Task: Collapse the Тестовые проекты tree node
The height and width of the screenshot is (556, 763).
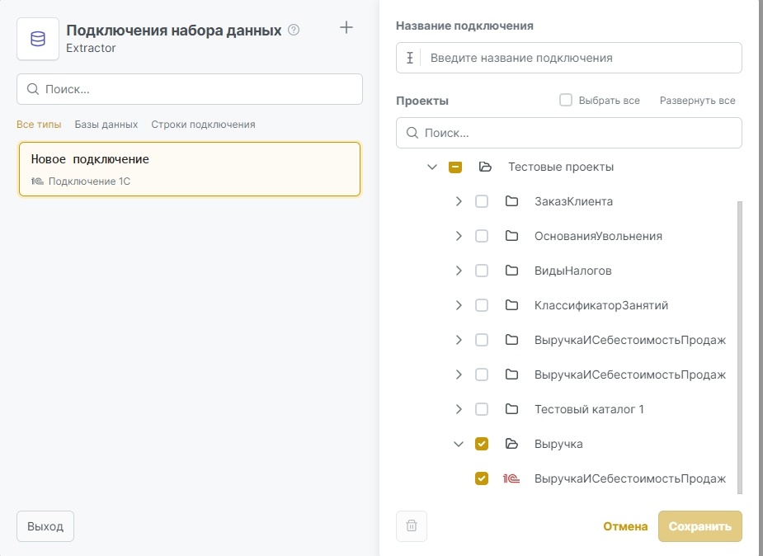Action: (431, 167)
